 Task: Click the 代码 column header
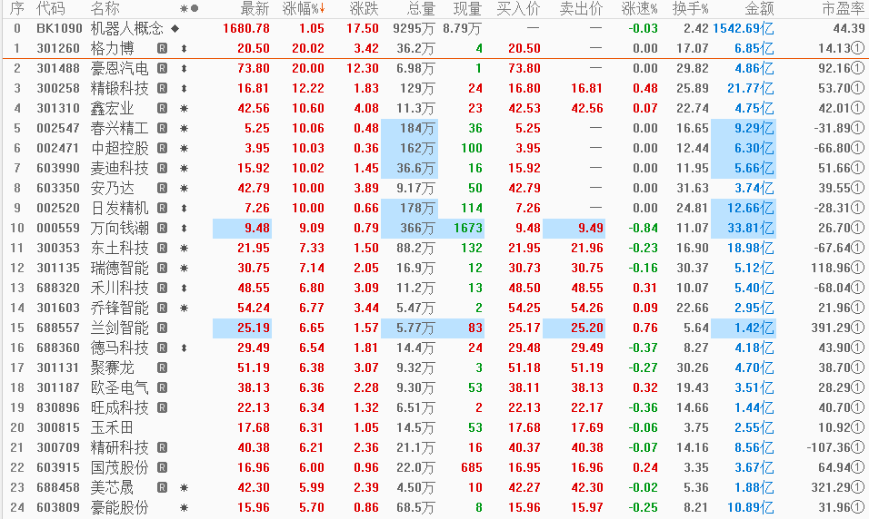[x=50, y=8]
